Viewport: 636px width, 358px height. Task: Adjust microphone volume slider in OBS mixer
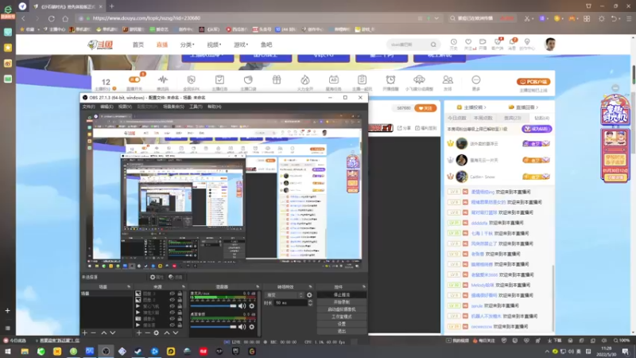pos(213,306)
